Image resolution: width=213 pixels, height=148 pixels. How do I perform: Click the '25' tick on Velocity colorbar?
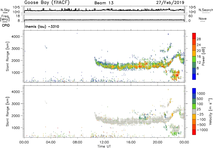[199, 109]
